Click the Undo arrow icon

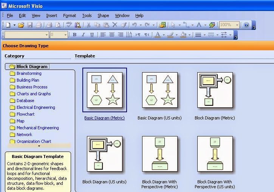coord(134,25)
